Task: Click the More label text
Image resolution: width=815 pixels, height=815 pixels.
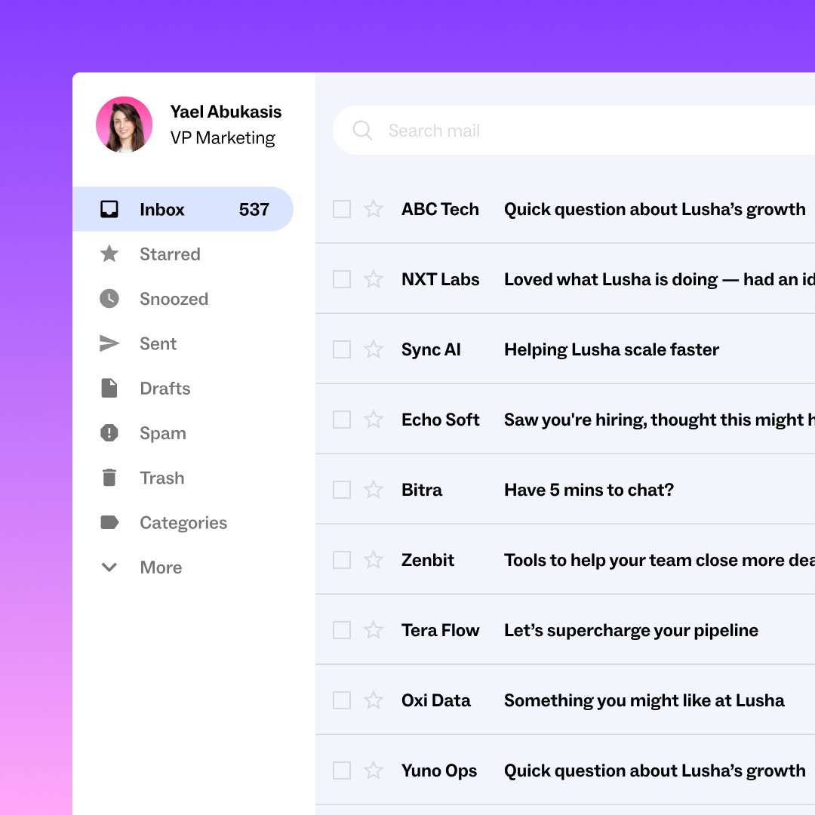Action: coord(161,567)
